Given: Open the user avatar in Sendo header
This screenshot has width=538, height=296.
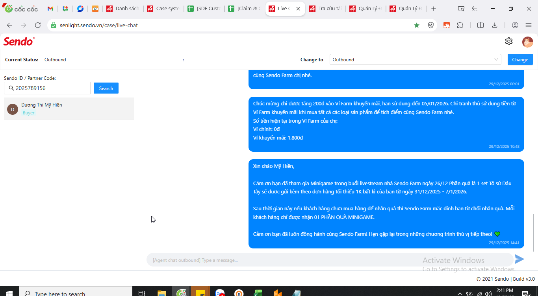Looking at the screenshot, I should point(527,42).
